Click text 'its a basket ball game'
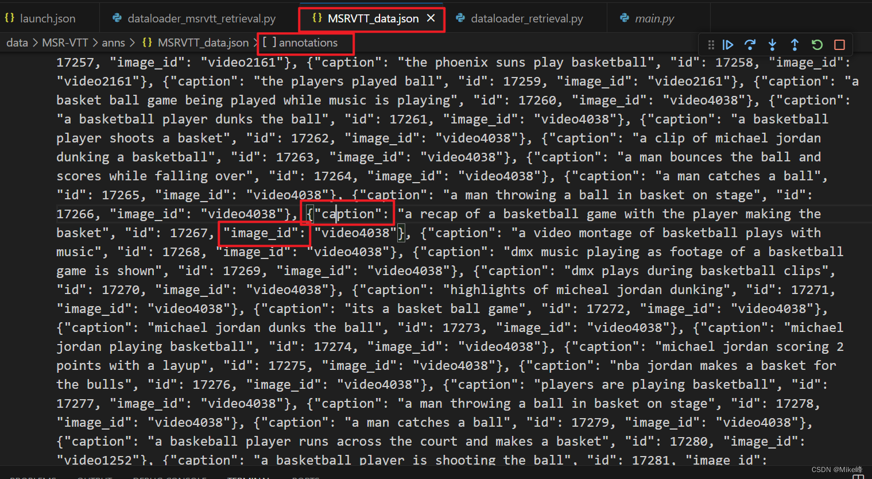The width and height of the screenshot is (872, 479). tap(435, 308)
